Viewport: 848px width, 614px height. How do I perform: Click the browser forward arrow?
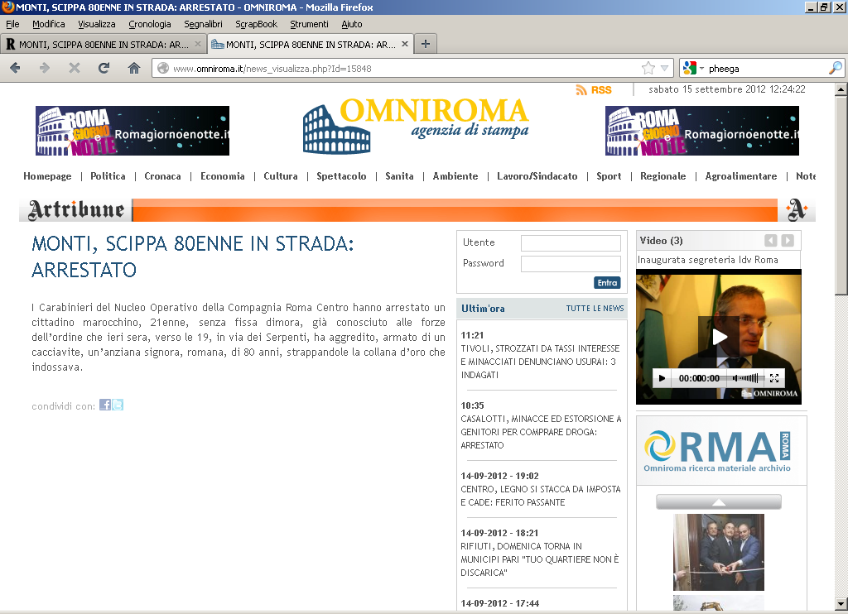pos(45,68)
